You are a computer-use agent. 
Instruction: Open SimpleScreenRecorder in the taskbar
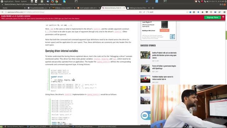[x=107, y=127]
